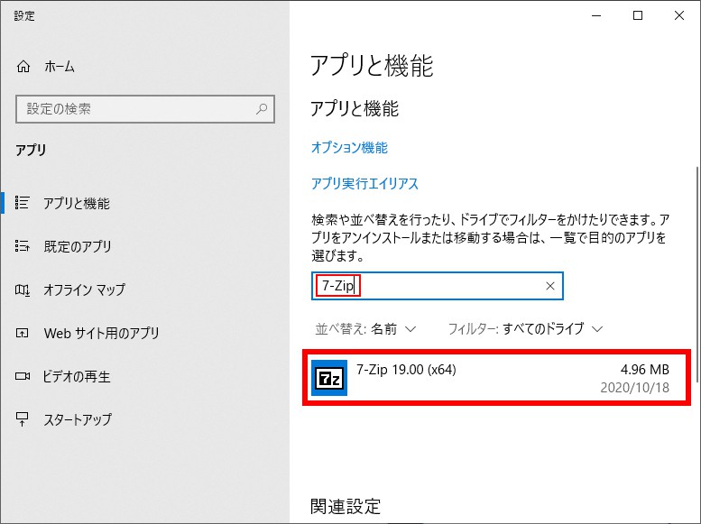Click the Home house icon
The image size is (701, 524).
pos(23,67)
